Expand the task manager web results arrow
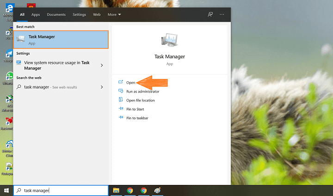Screen dimensions: 333x196 tap(102, 87)
